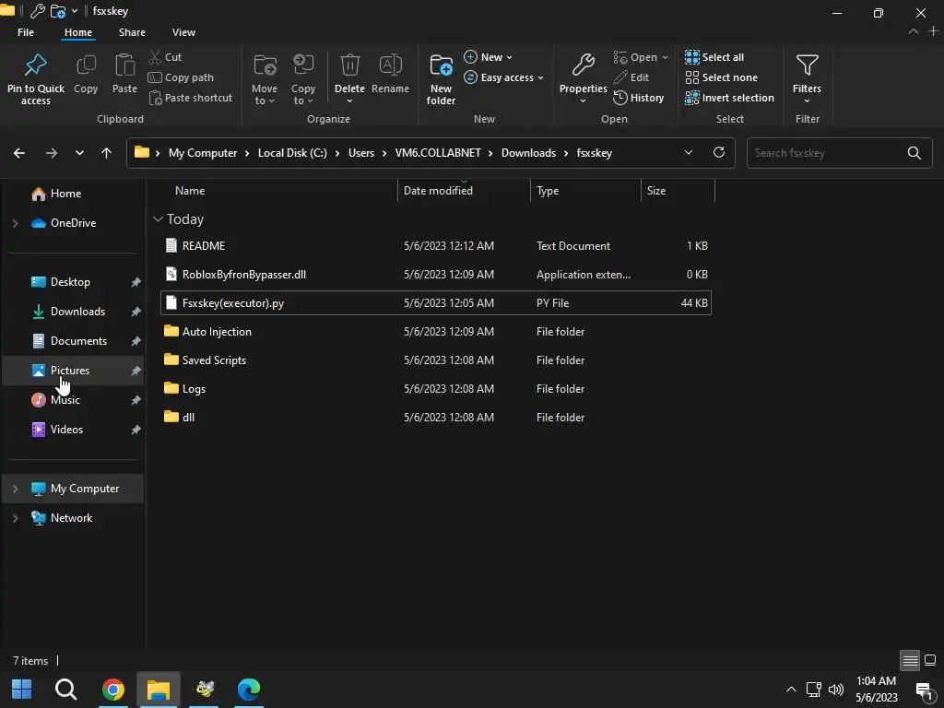Click the Copy ribbon button
The height and width of the screenshot is (708, 944).
click(86, 75)
